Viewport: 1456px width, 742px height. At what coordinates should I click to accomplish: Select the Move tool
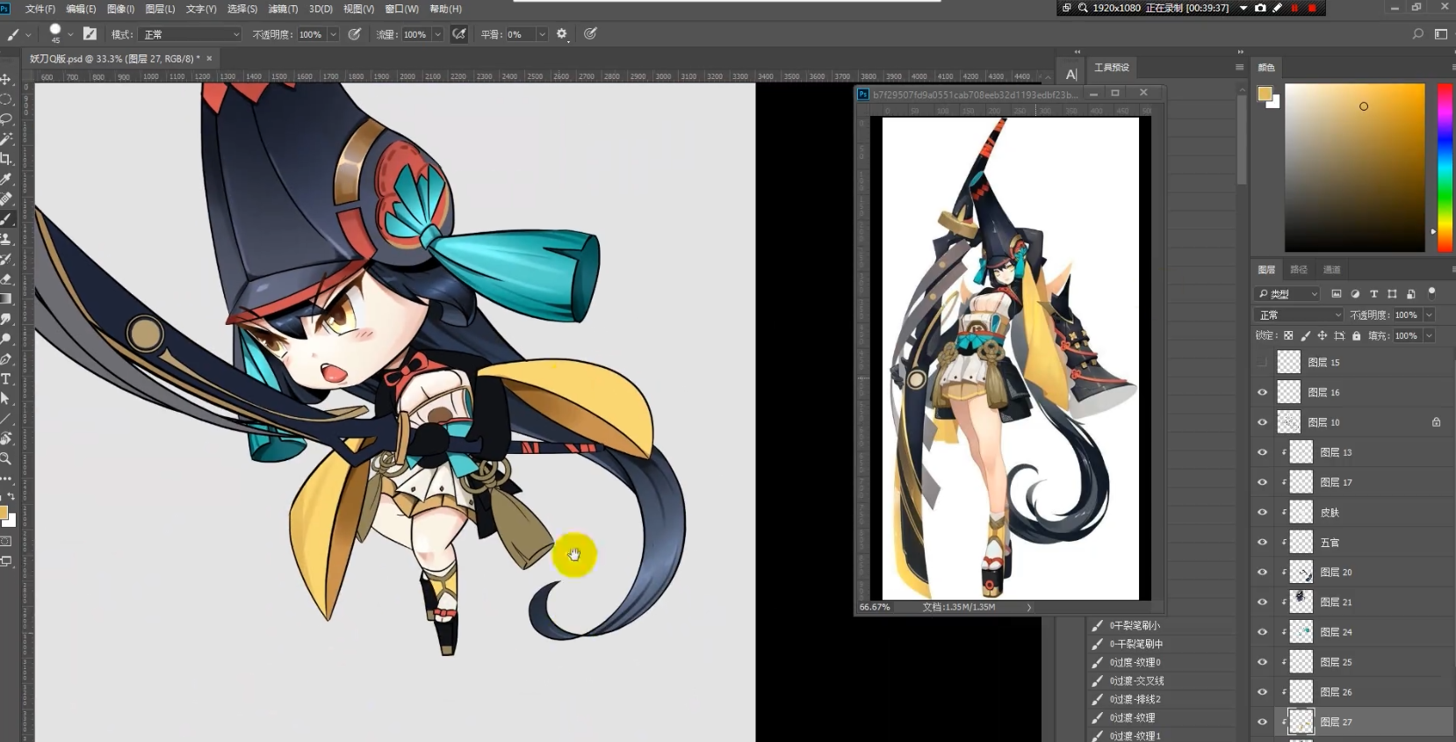point(6,80)
